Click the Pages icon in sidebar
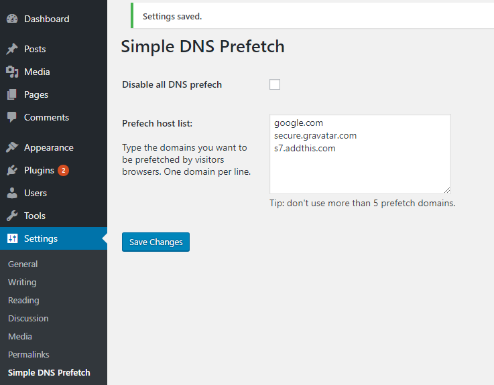 tap(12, 94)
